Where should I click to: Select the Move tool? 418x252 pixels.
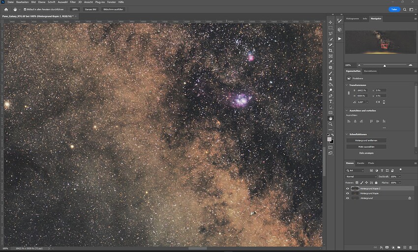(330, 22)
